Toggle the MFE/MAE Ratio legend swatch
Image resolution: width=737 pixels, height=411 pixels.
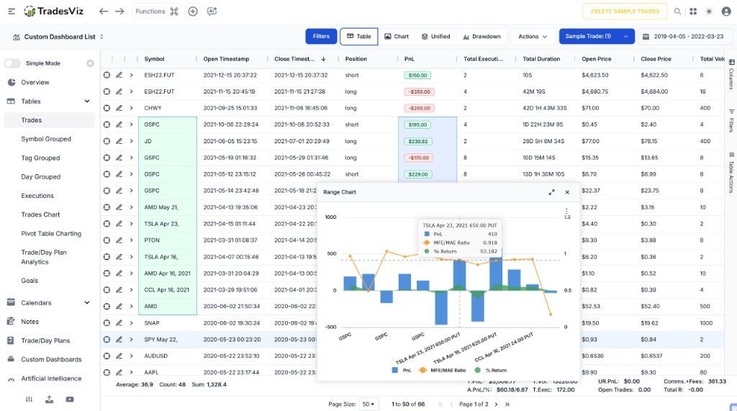[x=422, y=370]
